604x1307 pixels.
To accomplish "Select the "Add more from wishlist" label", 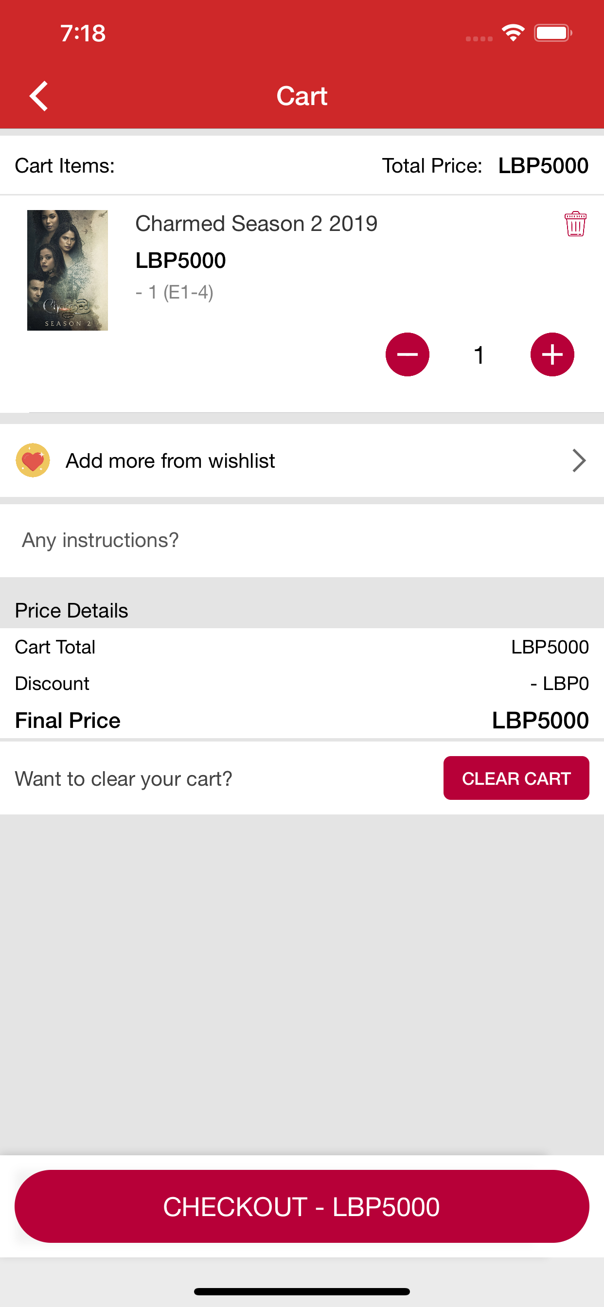I will pos(170,460).
